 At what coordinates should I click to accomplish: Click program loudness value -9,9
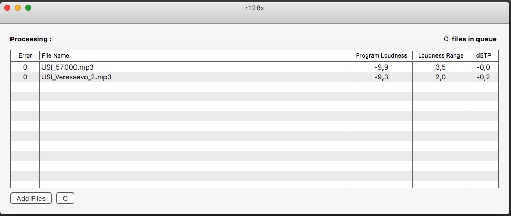381,67
